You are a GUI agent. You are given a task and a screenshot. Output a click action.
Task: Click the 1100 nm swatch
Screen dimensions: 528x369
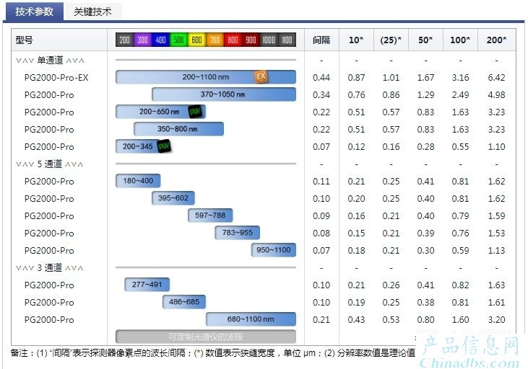[287, 40]
